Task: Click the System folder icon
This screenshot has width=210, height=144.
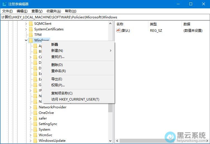Action: pyautogui.click(x=35, y=130)
